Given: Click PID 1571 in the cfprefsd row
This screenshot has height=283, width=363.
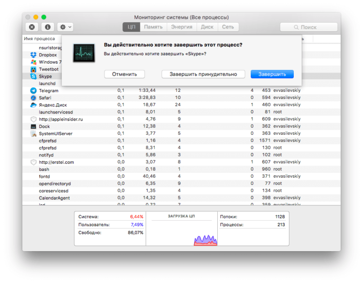Looking at the screenshot, I should pyautogui.click(x=265, y=141).
